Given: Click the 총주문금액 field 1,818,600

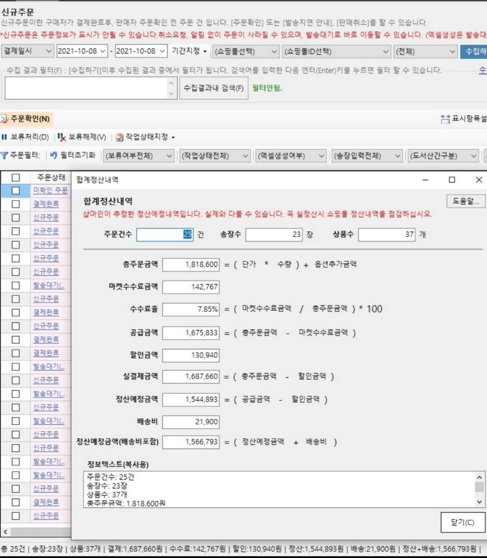Looking at the screenshot, I should tap(191, 265).
